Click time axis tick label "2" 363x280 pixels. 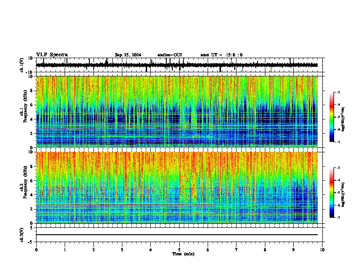pyautogui.click(x=93, y=250)
